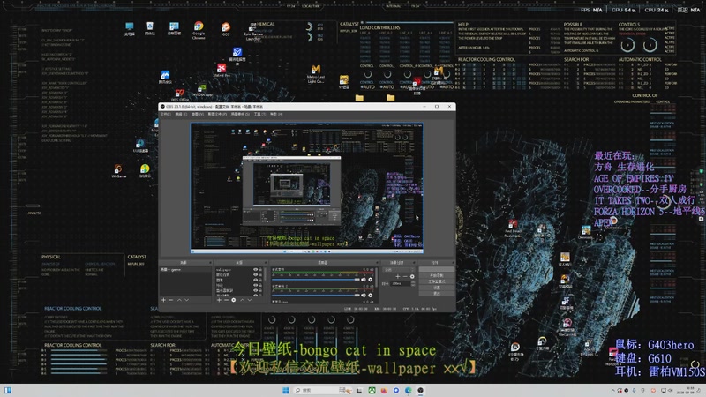Viewport: 706px width, 397px height.
Task: Expand hidden system tray icons chevron
Action: (x=612, y=390)
